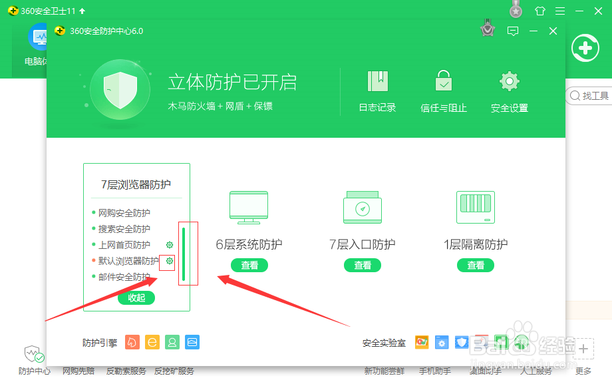Click 查看 under 1层隔离防护
612x386 pixels.
[476, 266]
